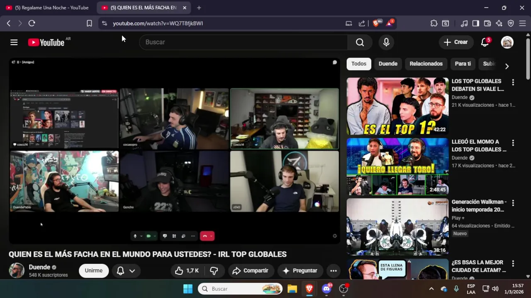Open the ESP LAA language switcher
Image resolution: width=531 pixels, height=298 pixels.
pyautogui.click(x=471, y=289)
